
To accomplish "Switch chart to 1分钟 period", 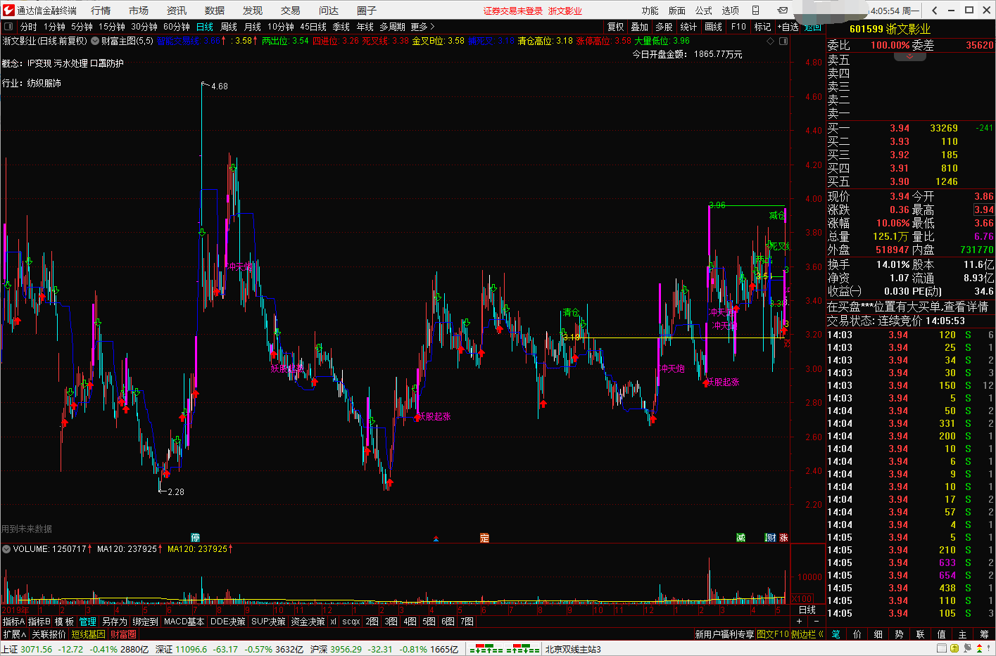I will (54, 27).
